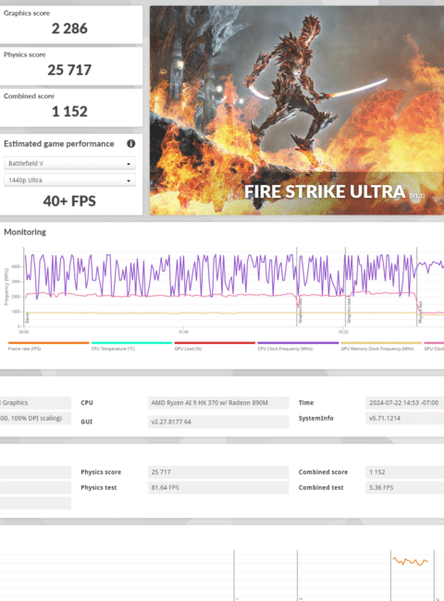Click the Physics score card value 25 717

[x=69, y=69]
